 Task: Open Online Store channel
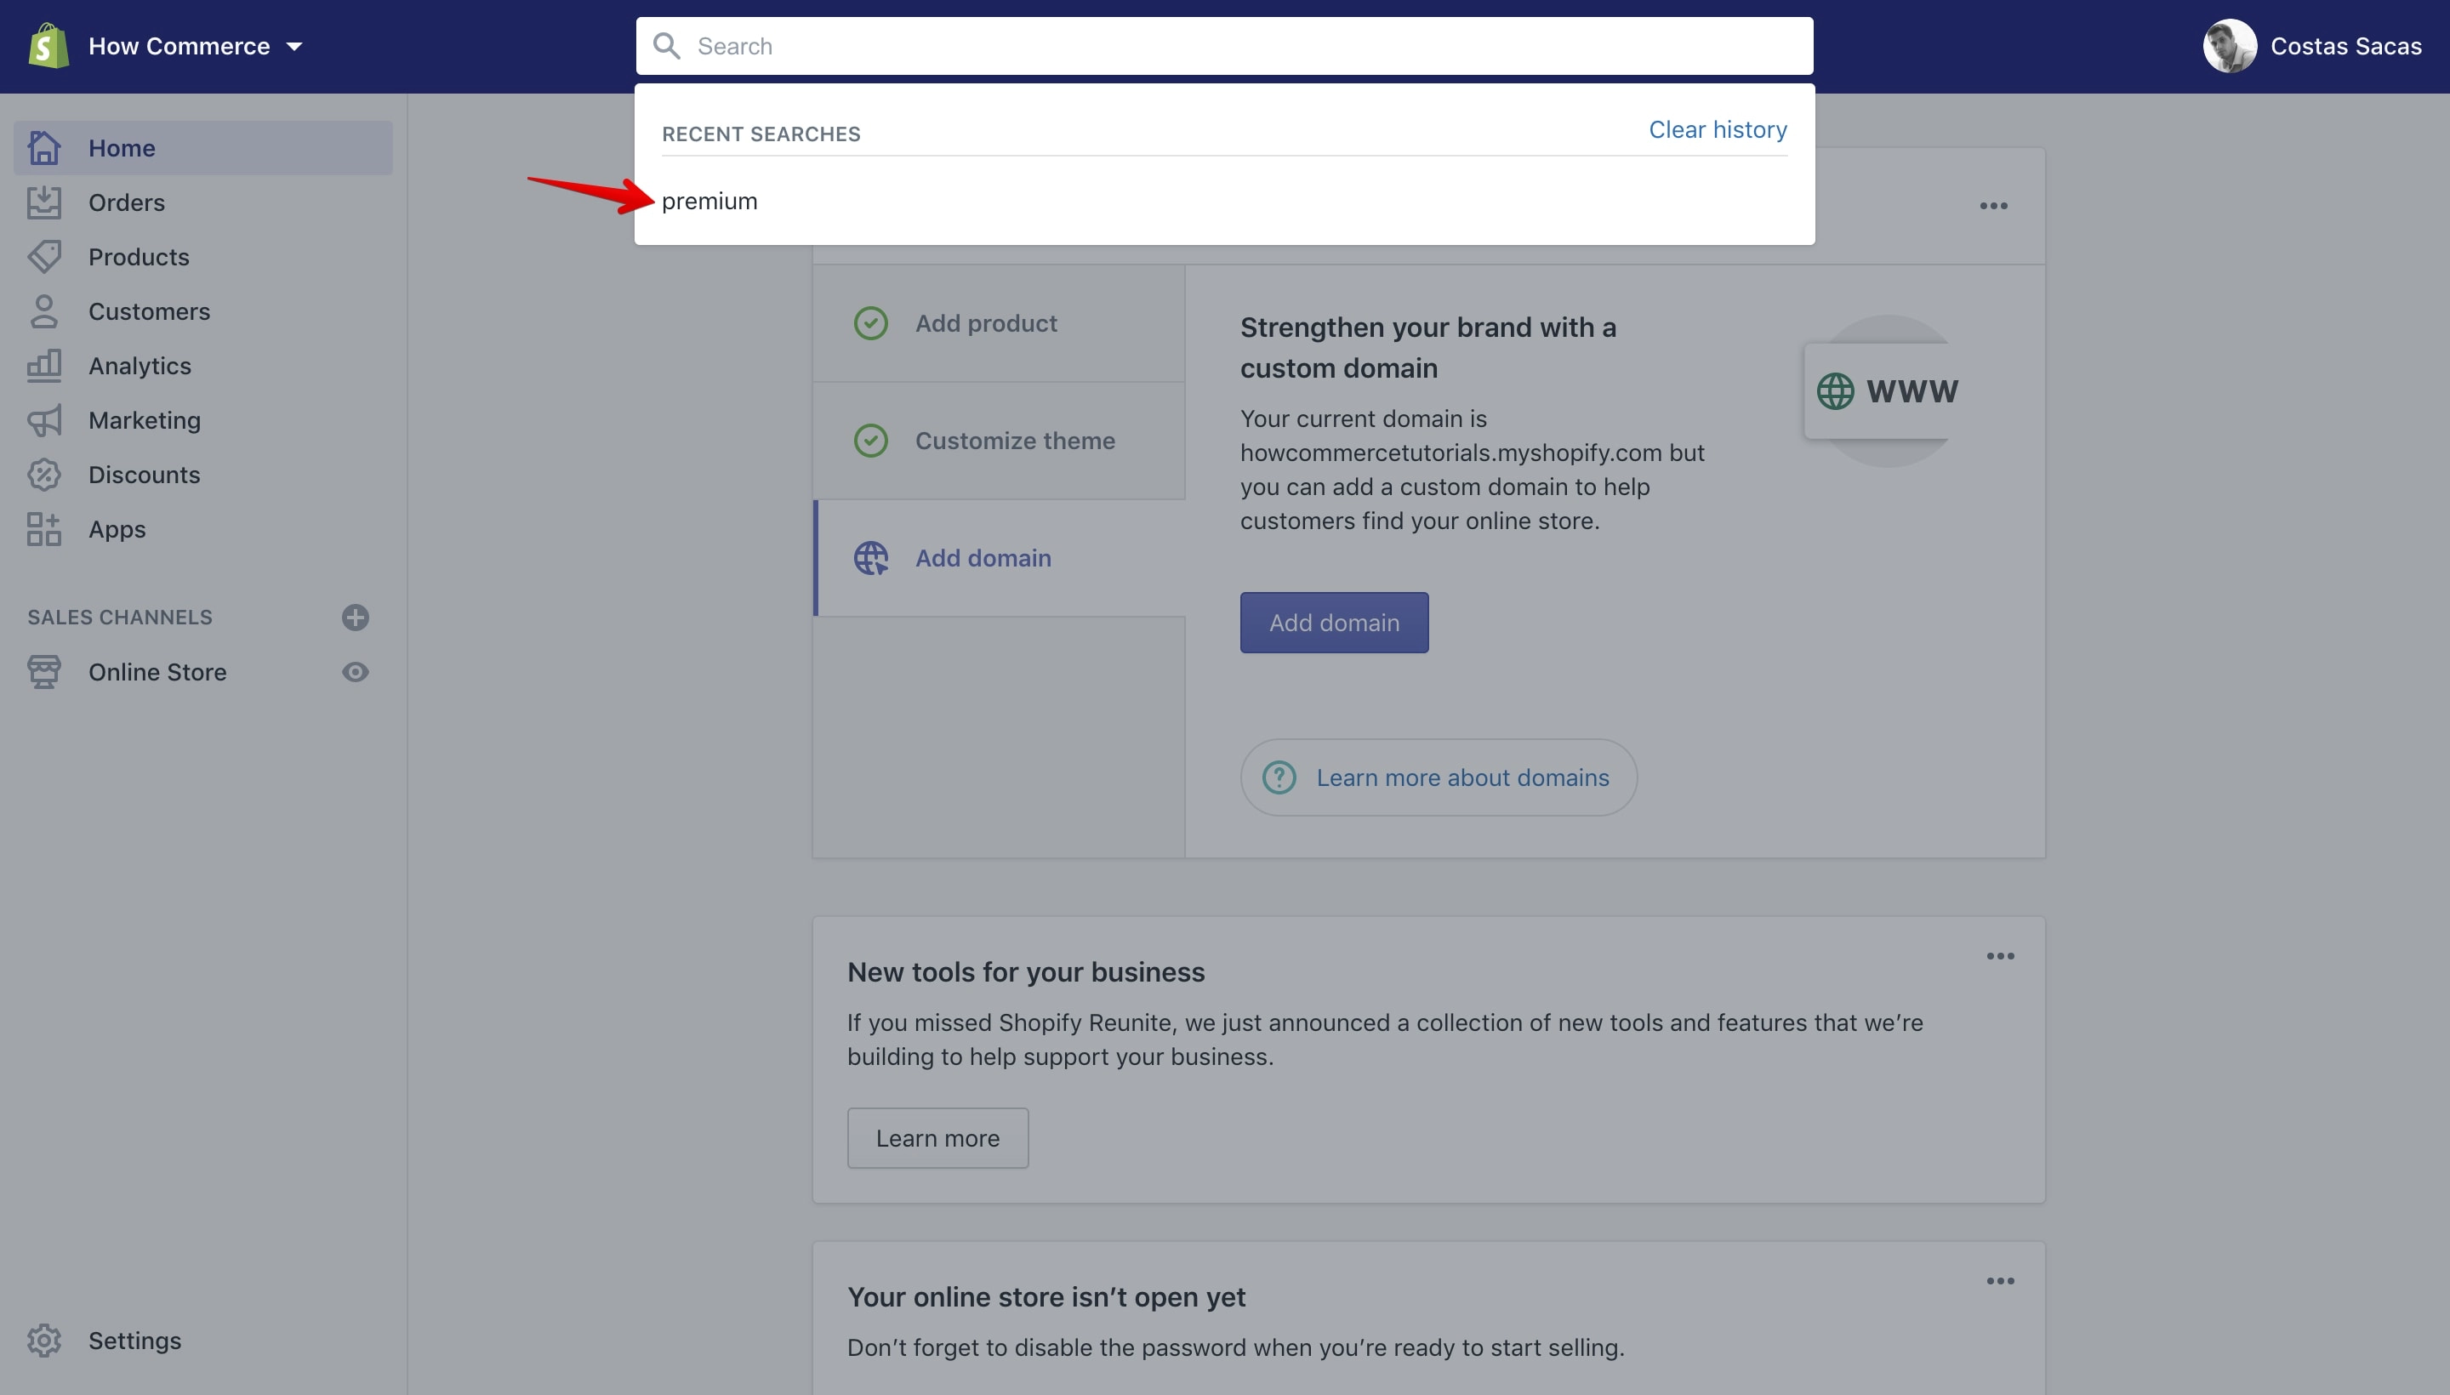[158, 673]
